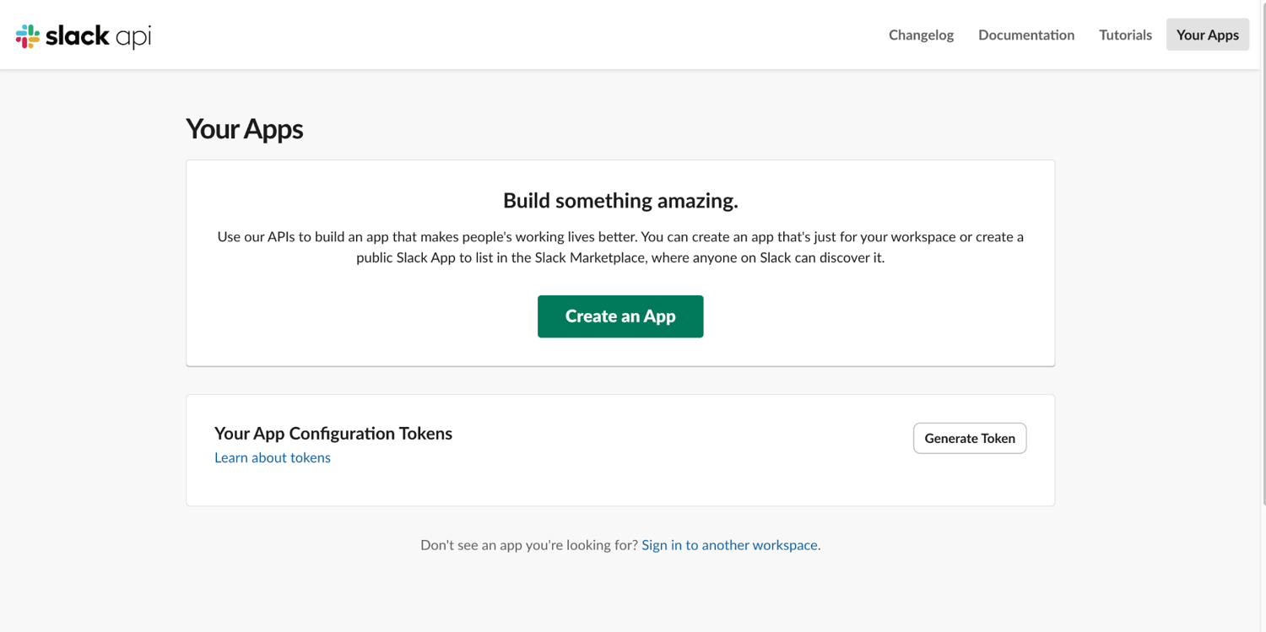The image size is (1266, 632).
Task: Open Documentation in the top navigation
Action: (1026, 35)
